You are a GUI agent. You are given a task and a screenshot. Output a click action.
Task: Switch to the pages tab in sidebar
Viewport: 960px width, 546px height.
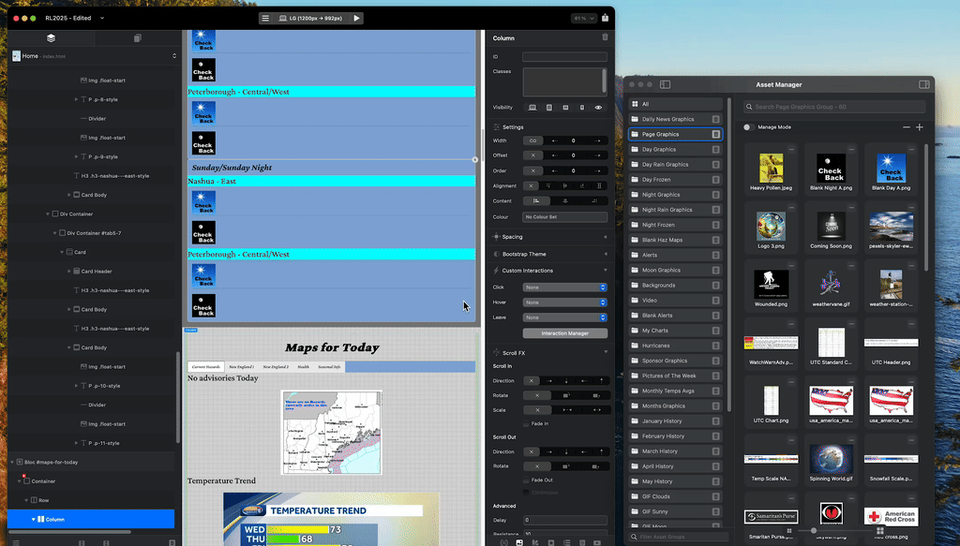click(137, 38)
